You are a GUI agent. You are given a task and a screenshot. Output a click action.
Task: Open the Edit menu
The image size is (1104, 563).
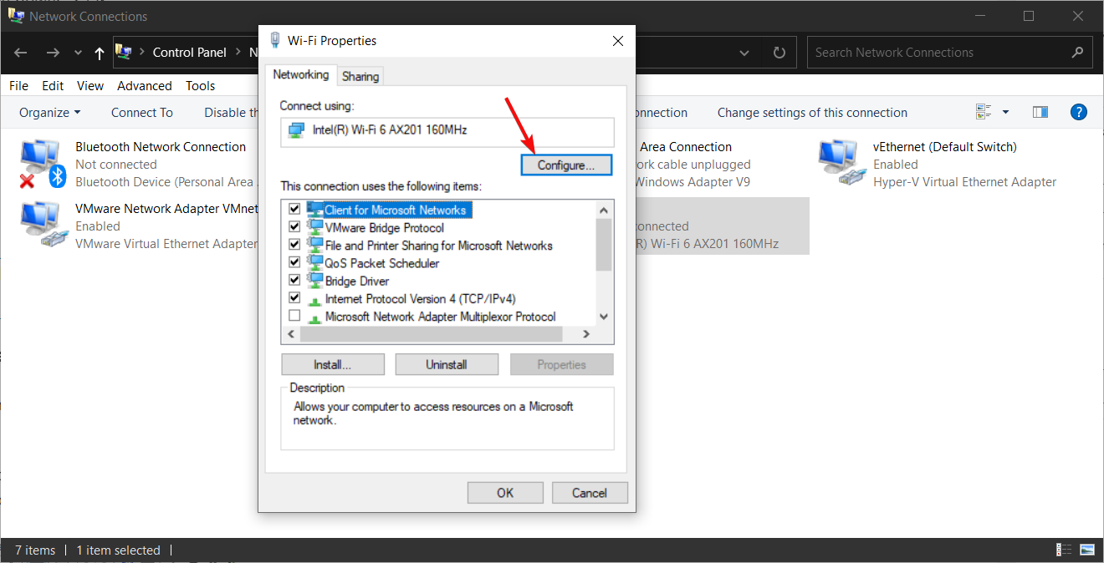tap(53, 85)
